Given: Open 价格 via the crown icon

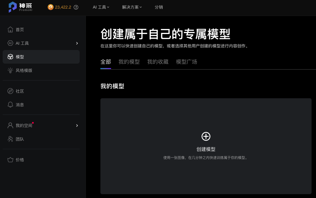Looking at the screenshot, I should coord(10,160).
